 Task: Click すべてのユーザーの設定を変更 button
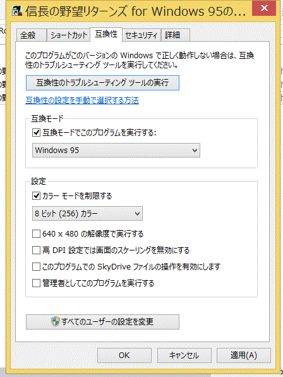[102, 322]
